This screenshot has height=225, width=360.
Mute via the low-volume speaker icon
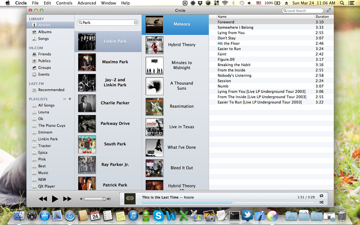click(81, 199)
